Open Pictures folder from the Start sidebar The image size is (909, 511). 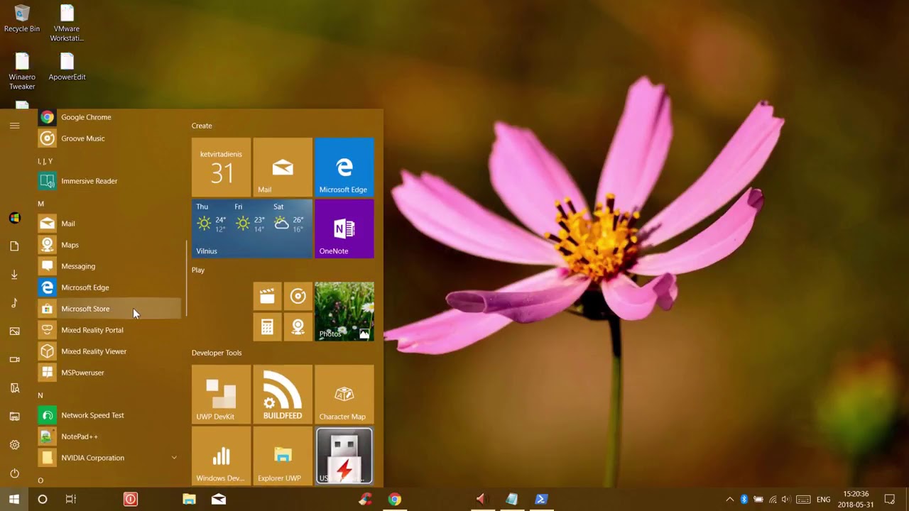point(14,331)
